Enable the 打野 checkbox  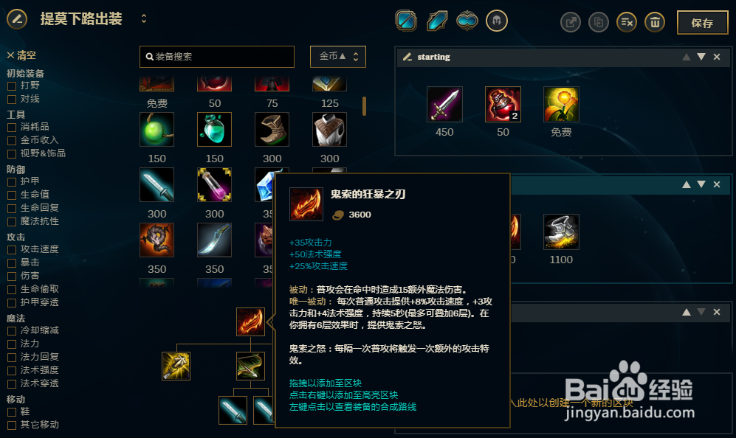[12, 86]
